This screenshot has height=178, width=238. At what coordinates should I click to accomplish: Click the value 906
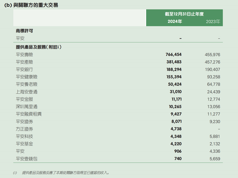pyautogui.click(x=178, y=151)
